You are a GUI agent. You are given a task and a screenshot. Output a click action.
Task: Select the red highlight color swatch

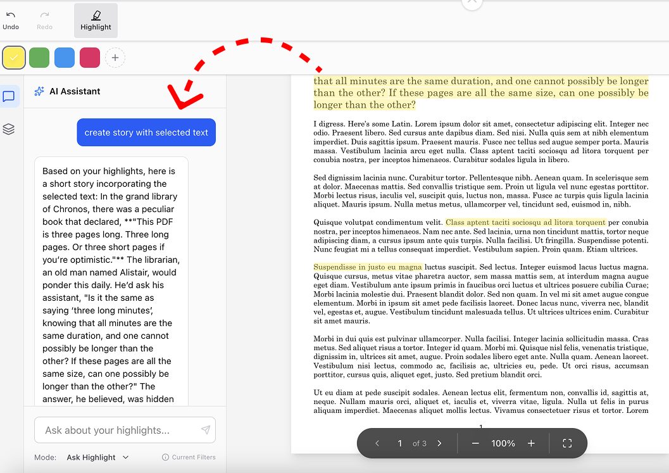(x=89, y=57)
